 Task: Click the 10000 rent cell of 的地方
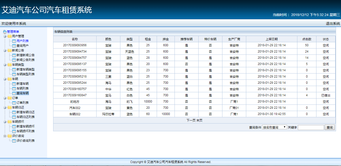148,101
